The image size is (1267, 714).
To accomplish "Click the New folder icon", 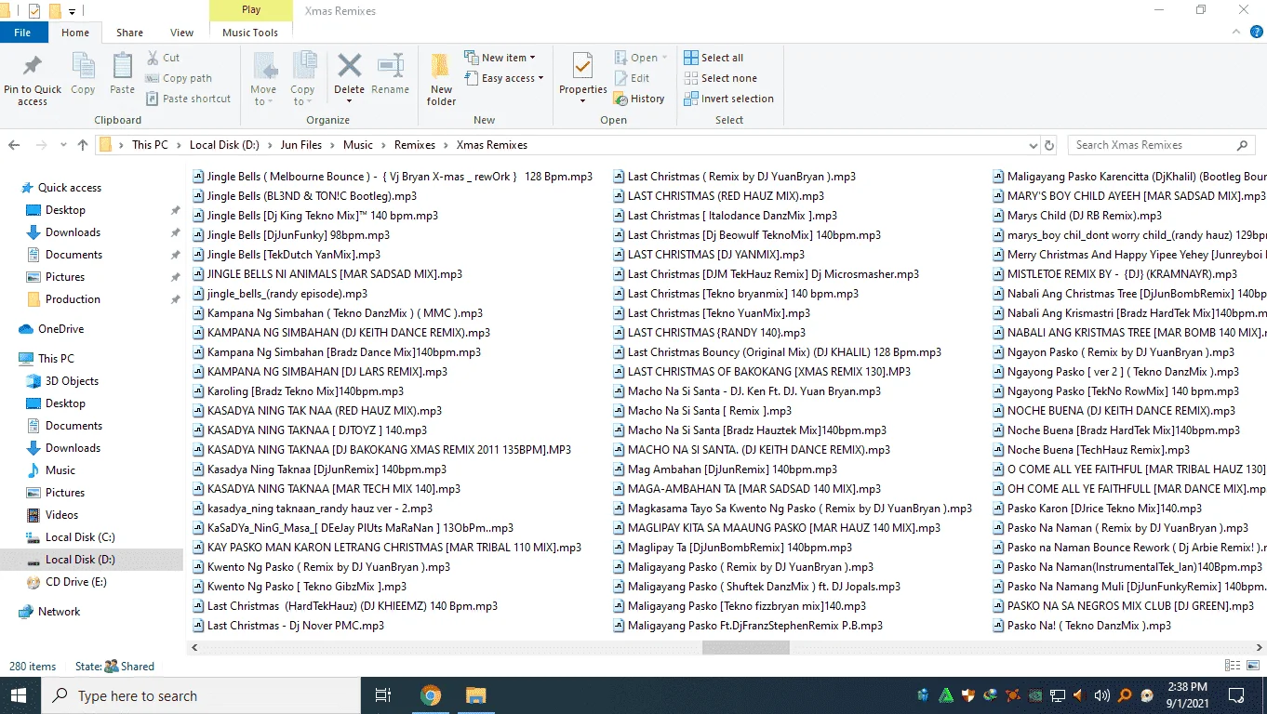I will [x=441, y=66].
